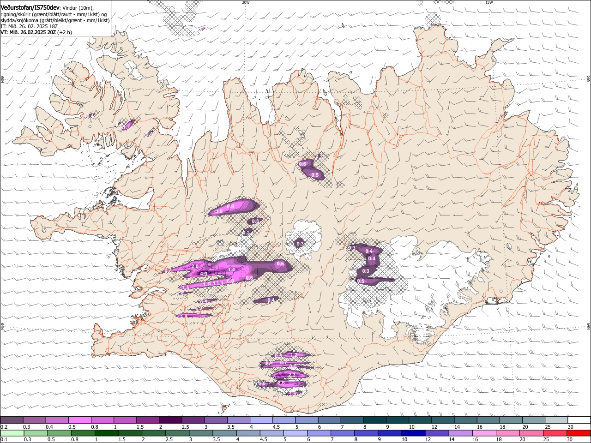Click the '2.6' precipitation value in south

click(x=281, y=383)
